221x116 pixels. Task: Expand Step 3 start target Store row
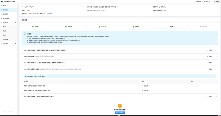[x=120, y=63]
